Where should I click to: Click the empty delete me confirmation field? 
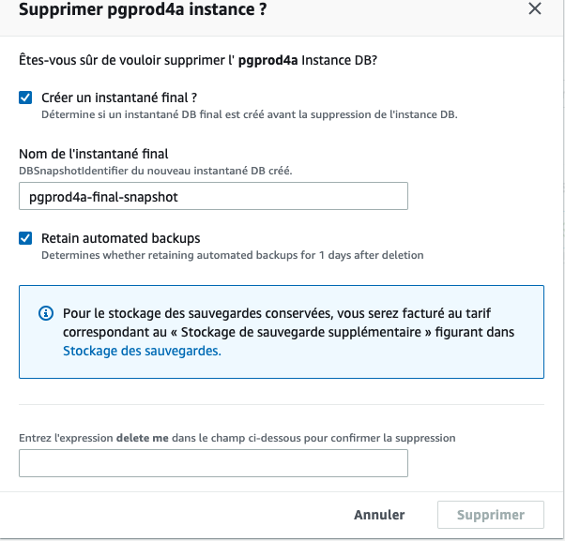pos(213,463)
